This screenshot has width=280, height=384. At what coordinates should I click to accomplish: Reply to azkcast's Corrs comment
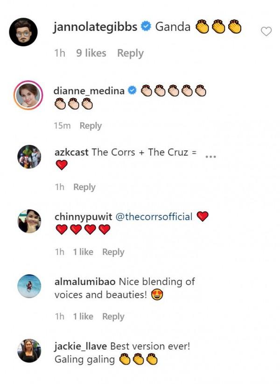[84, 187]
